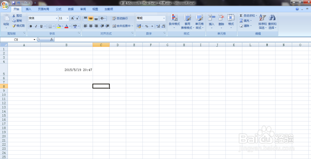Open Excel help question mark icon
Viewport: 311px width, 159px height.
pyautogui.click(x=297, y=9)
